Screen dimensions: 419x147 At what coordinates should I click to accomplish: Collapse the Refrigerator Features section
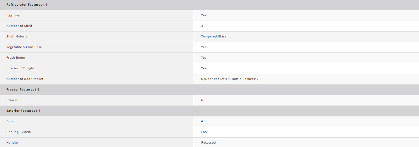27,5
